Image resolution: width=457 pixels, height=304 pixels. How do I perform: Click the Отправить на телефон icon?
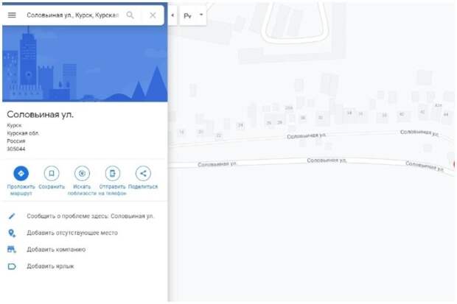(x=113, y=174)
